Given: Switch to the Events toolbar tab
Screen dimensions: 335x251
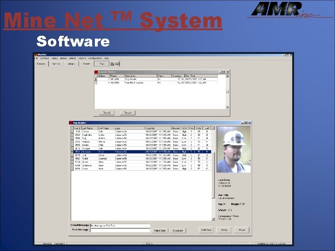Looking at the screenshot, I should 87,64.
